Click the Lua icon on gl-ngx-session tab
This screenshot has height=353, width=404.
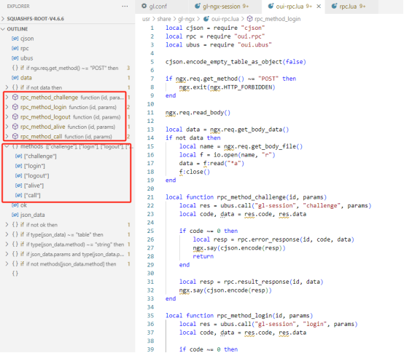(198, 6)
